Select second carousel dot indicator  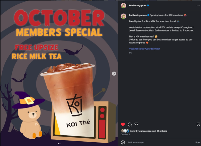click(x=60, y=144)
